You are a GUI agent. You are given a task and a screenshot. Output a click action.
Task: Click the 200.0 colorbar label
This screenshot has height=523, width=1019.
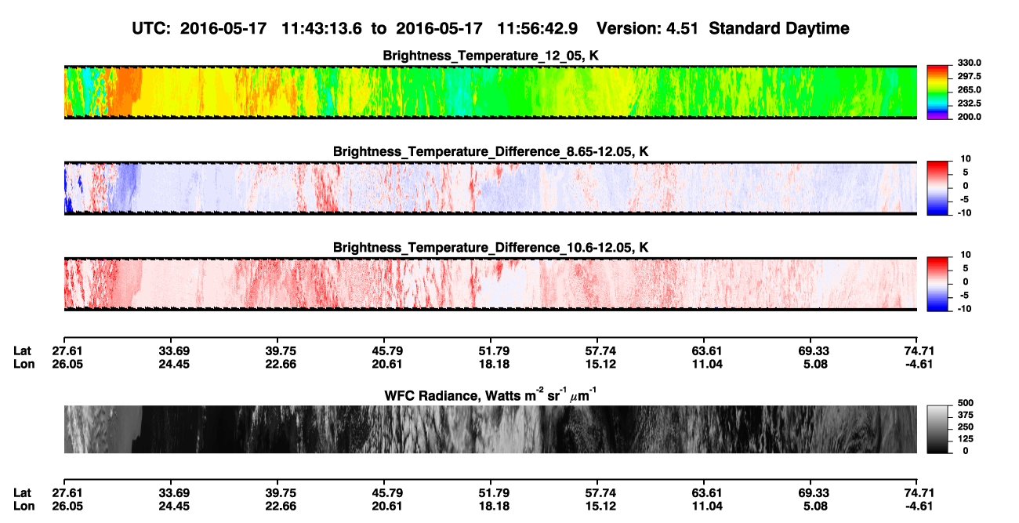[x=969, y=116]
